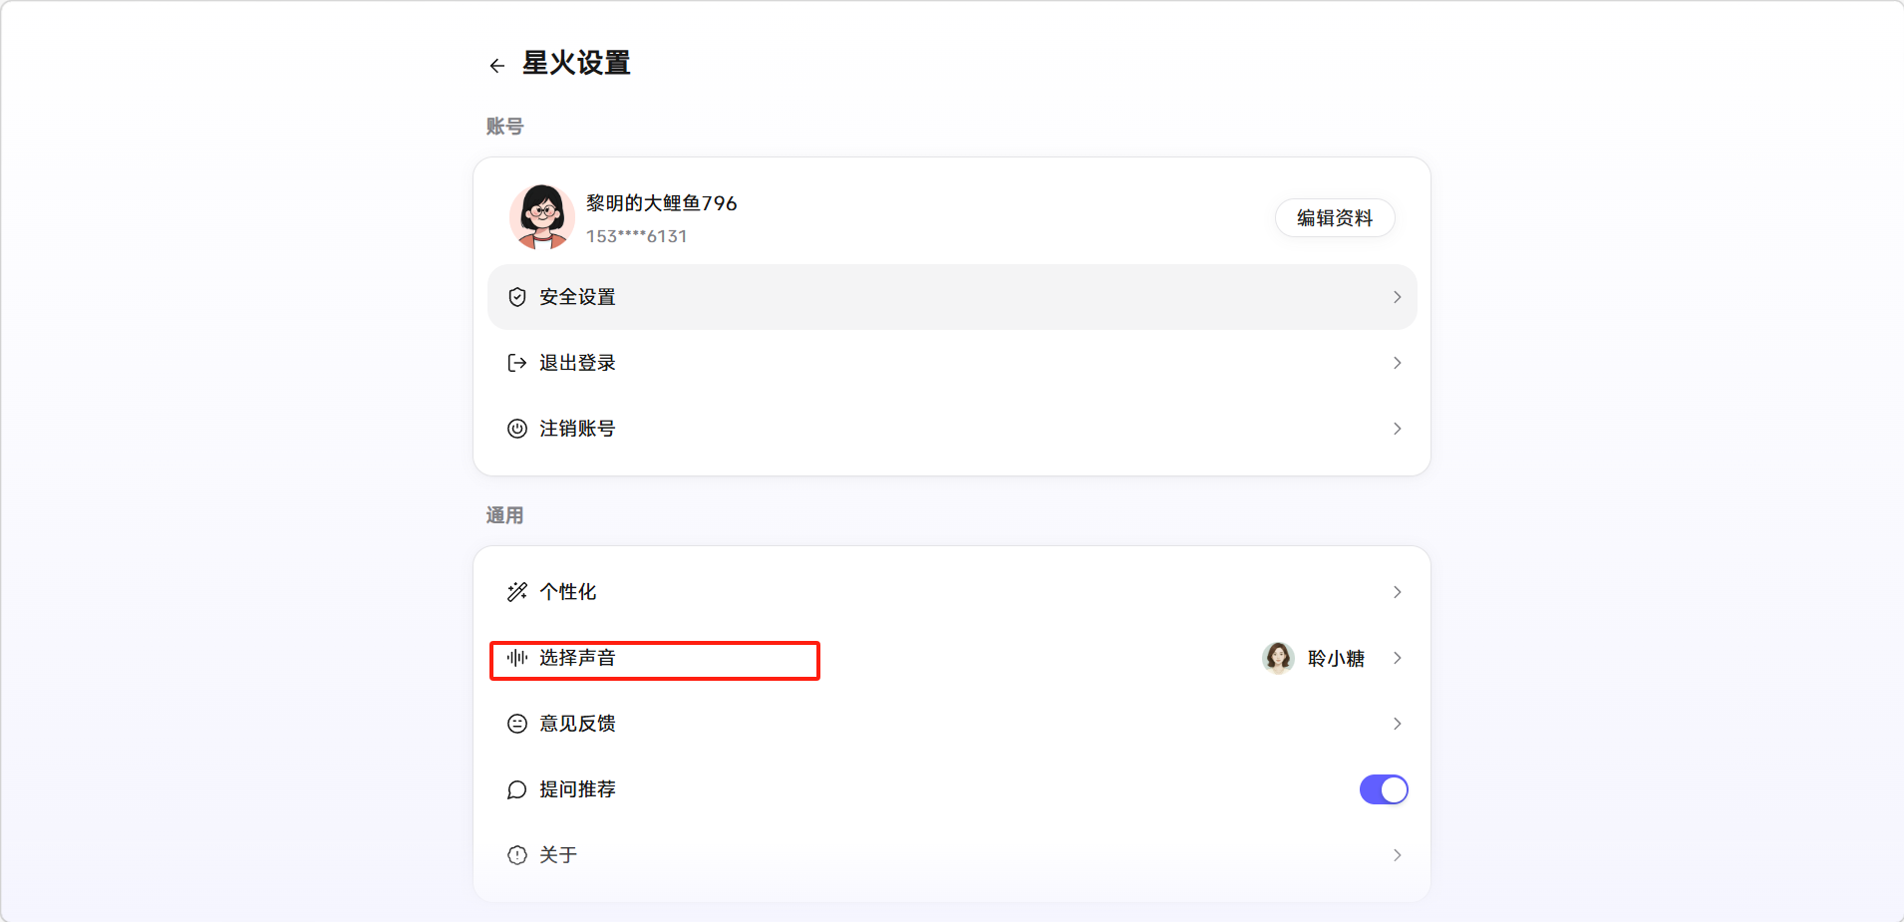Expand 个性化 using its right chevron
Image resolution: width=1904 pixels, height=922 pixels.
click(1397, 592)
